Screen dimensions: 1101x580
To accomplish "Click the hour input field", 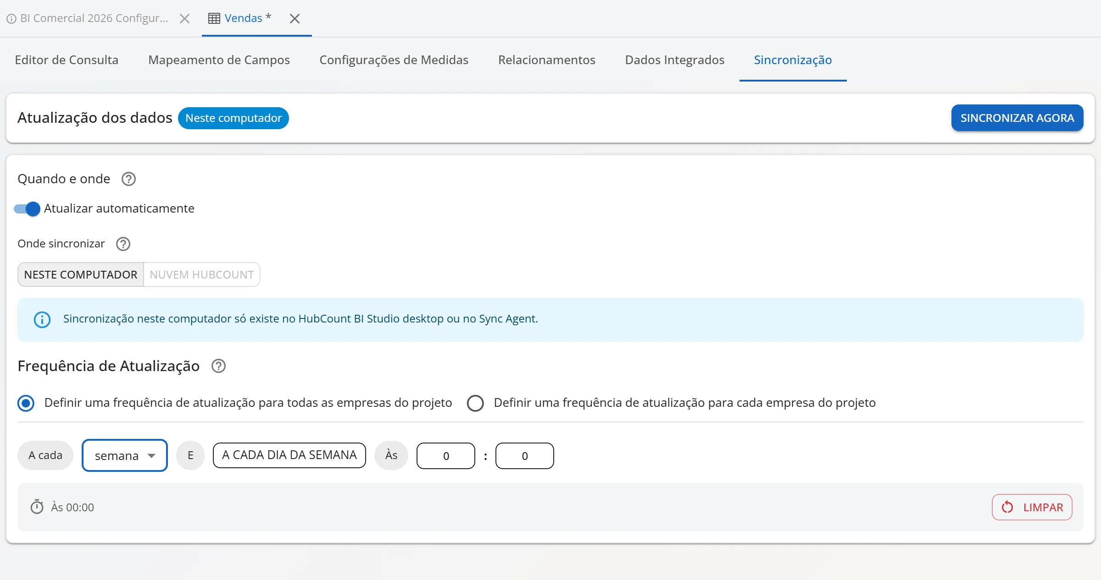I will pyautogui.click(x=446, y=456).
